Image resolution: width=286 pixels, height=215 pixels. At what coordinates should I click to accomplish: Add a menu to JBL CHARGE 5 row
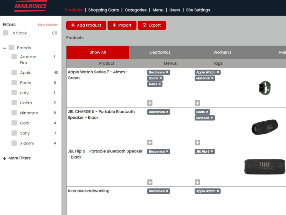point(150,142)
